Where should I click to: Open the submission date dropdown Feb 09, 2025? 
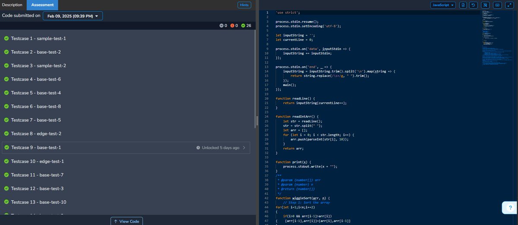(x=73, y=16)
